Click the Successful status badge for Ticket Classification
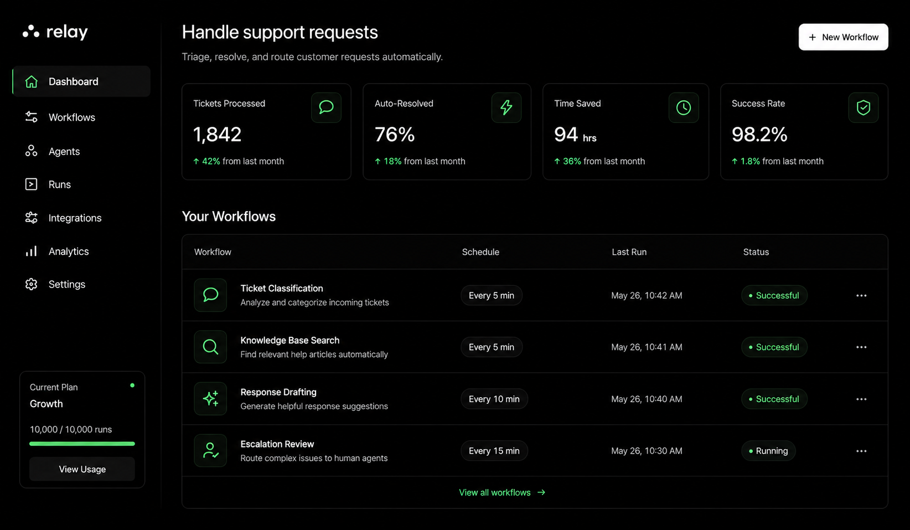Viewport: 910px width, 530px height. (774, 295)
